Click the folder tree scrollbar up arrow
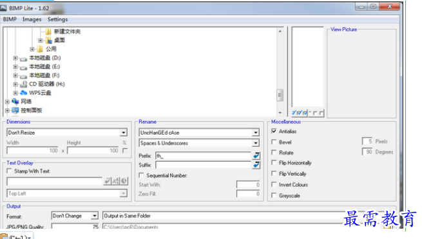Viewport: 422px width, 239px height. [x=280, y=31]
